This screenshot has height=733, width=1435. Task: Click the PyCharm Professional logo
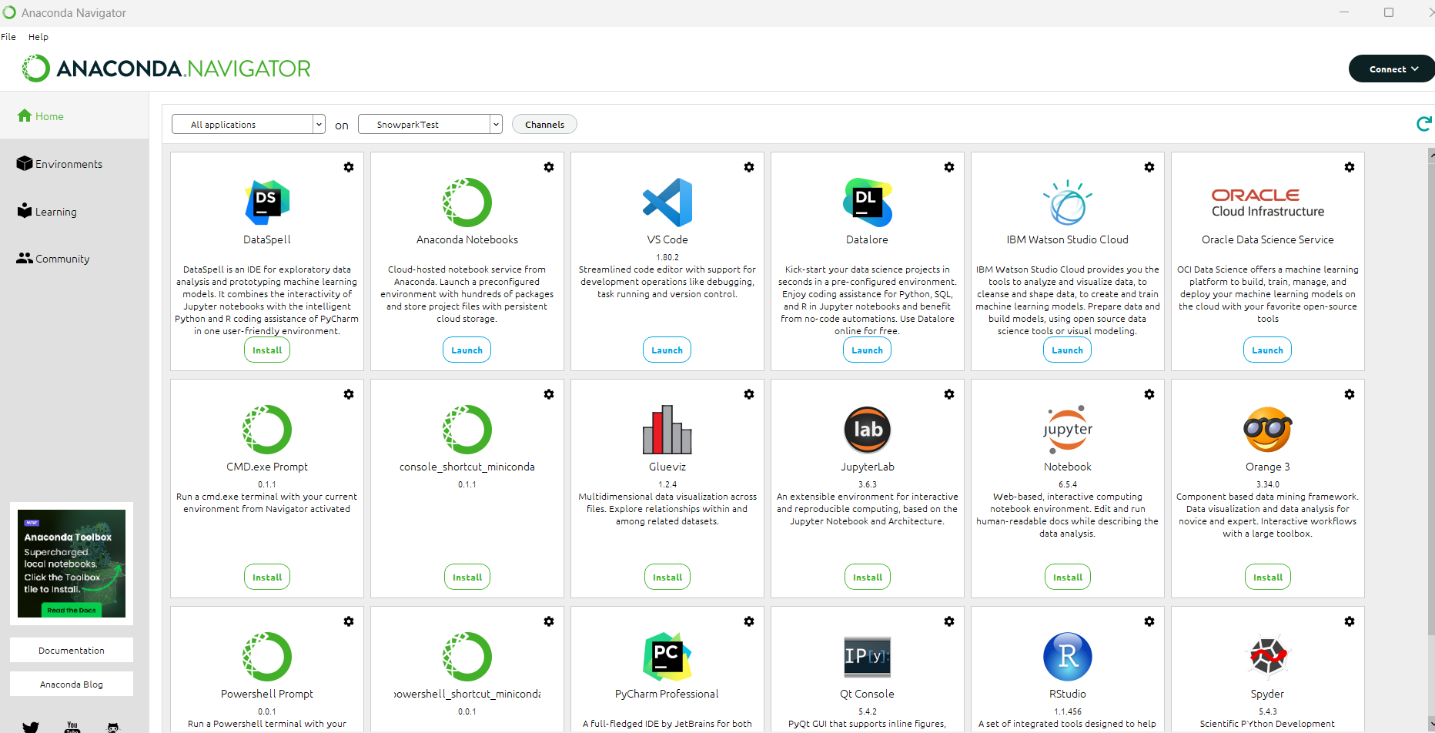[x=667, y=657]
